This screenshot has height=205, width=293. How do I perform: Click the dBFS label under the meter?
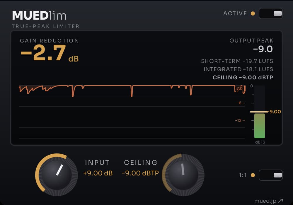point(260,142)
